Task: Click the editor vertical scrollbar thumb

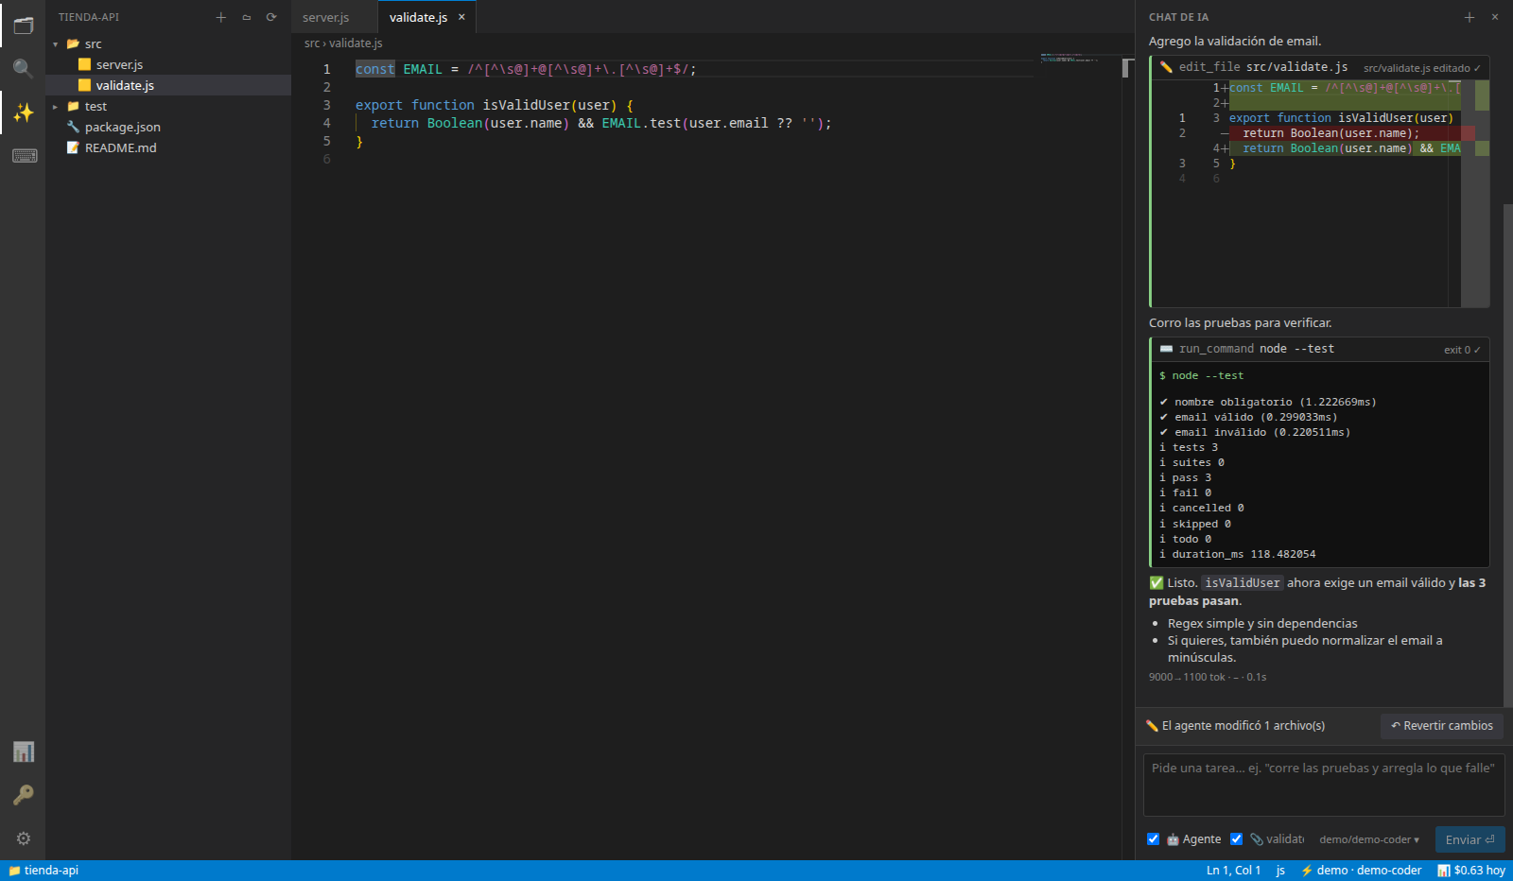Action: pos(1127,68)
